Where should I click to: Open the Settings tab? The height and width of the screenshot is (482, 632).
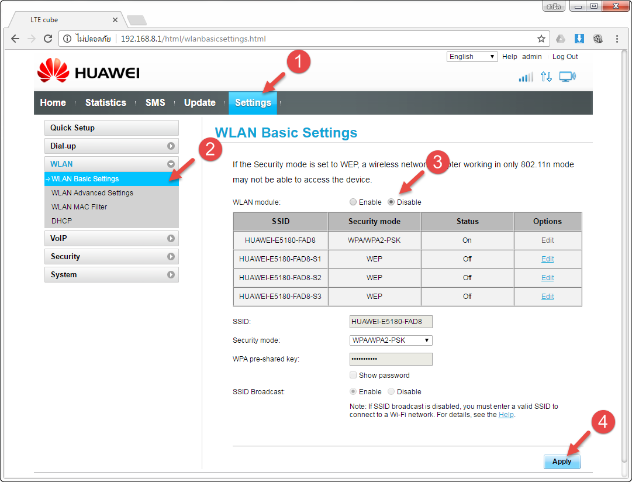coord(253,103)
